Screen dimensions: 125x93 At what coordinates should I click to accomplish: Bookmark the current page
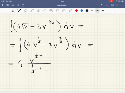point(18,5)
